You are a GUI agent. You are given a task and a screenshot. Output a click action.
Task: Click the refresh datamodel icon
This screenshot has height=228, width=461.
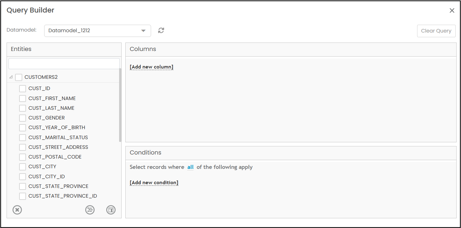tap(161, 30)
